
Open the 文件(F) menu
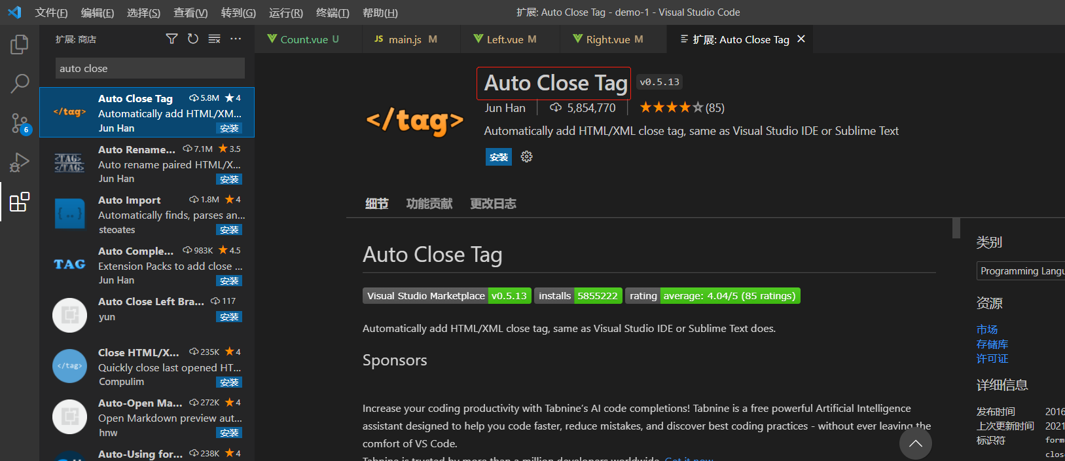[51, 12]
